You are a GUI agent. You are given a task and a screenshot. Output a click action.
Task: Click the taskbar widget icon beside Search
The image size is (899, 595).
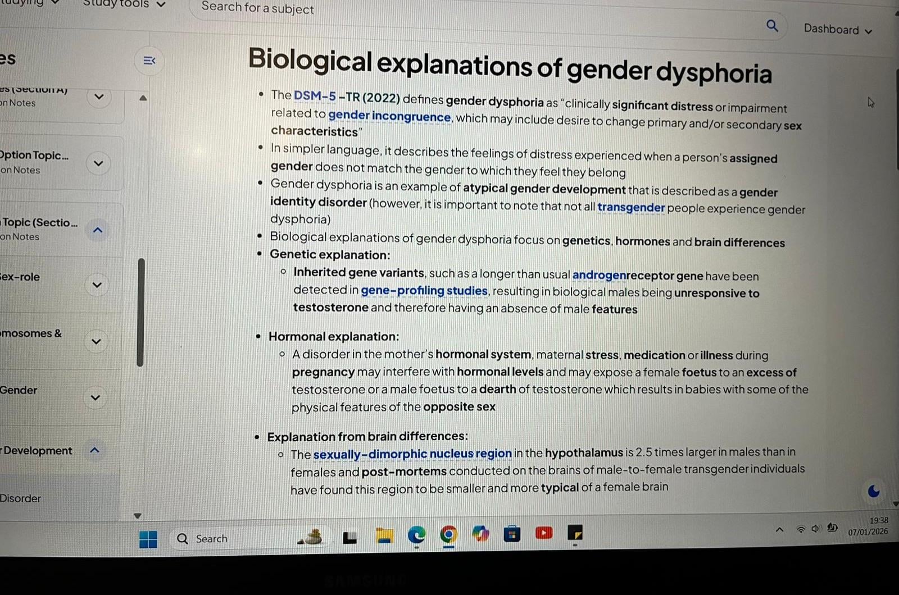310,538
